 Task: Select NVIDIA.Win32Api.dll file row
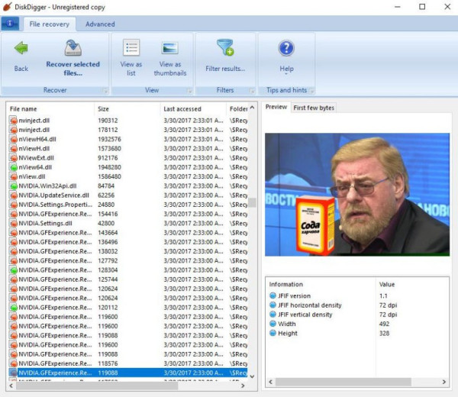coord(49,186)
